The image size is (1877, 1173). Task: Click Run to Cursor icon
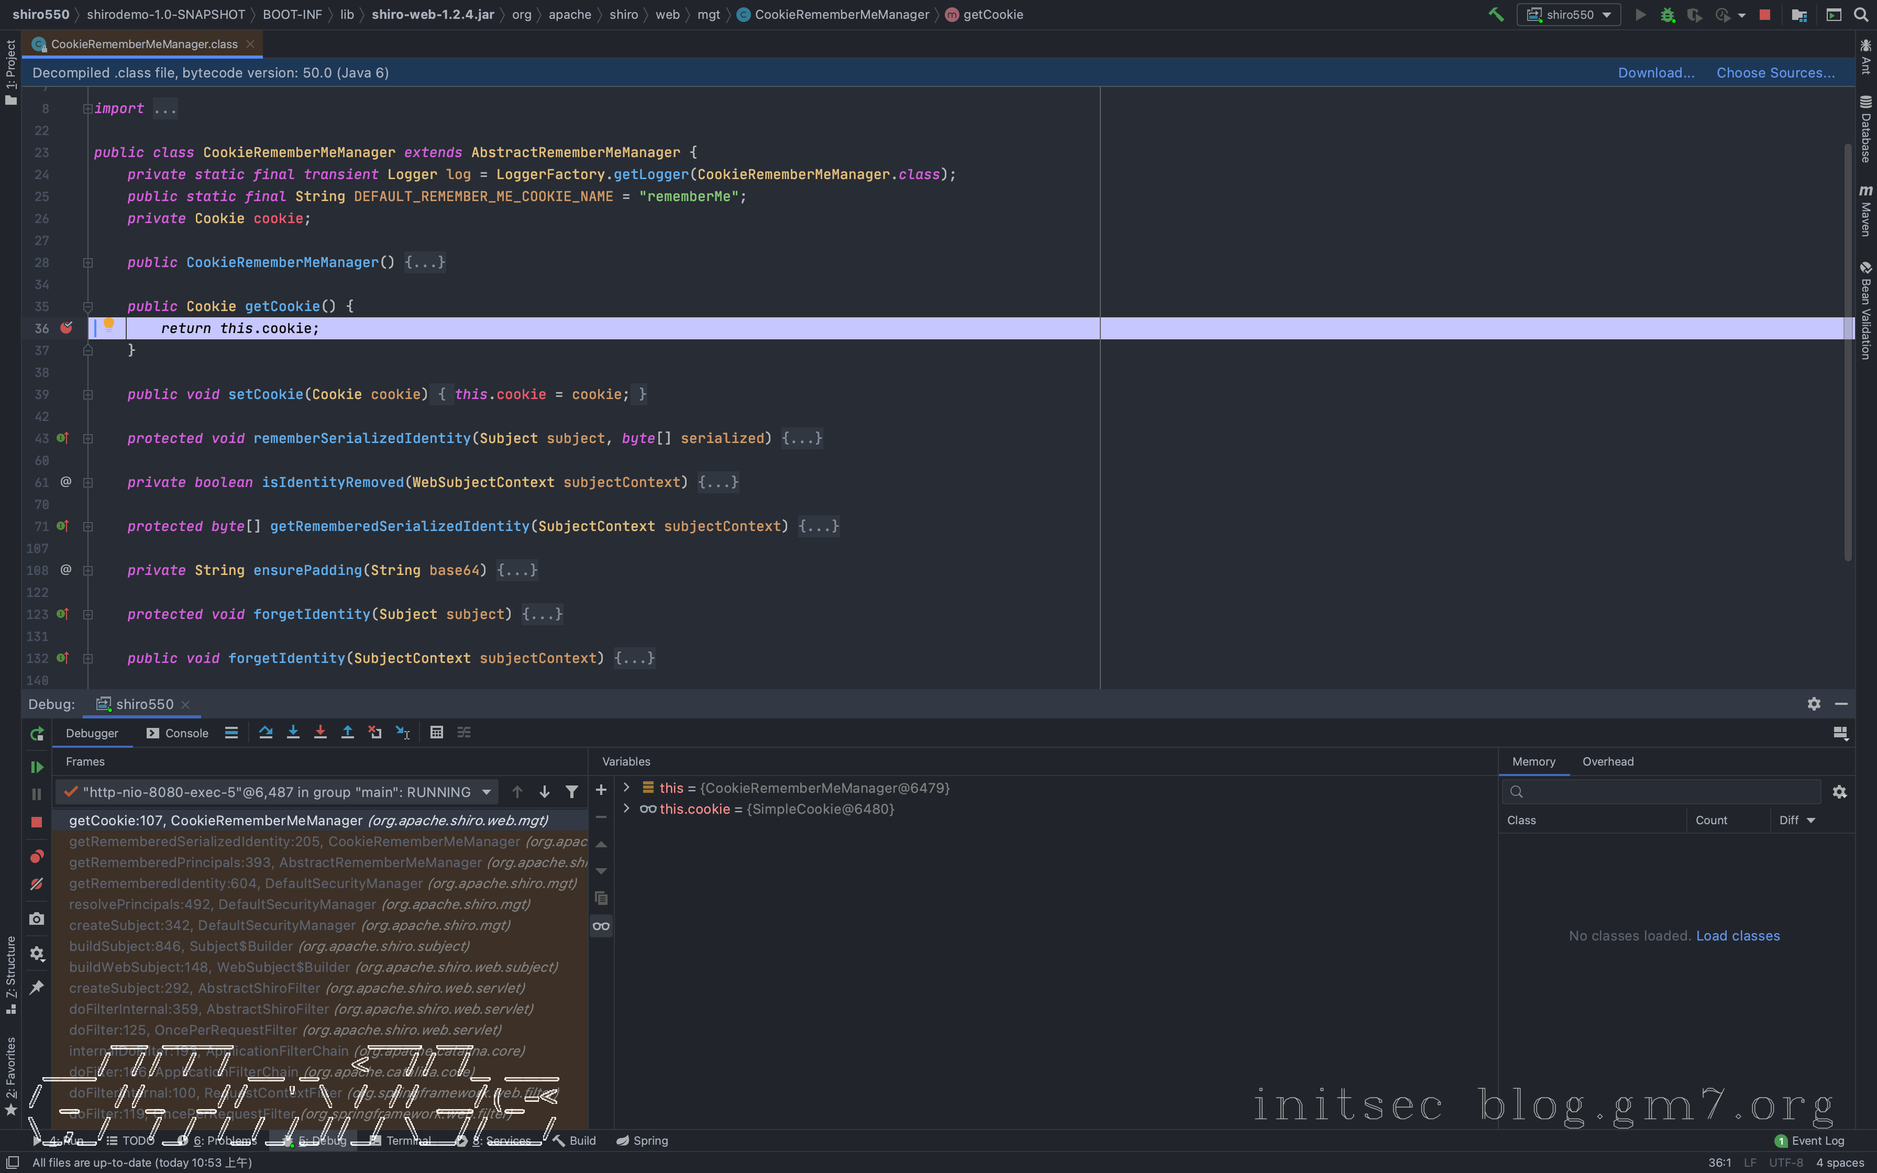point(403,733)
